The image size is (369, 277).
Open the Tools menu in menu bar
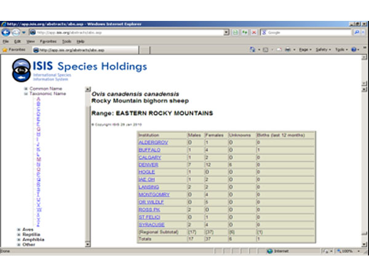66,41
